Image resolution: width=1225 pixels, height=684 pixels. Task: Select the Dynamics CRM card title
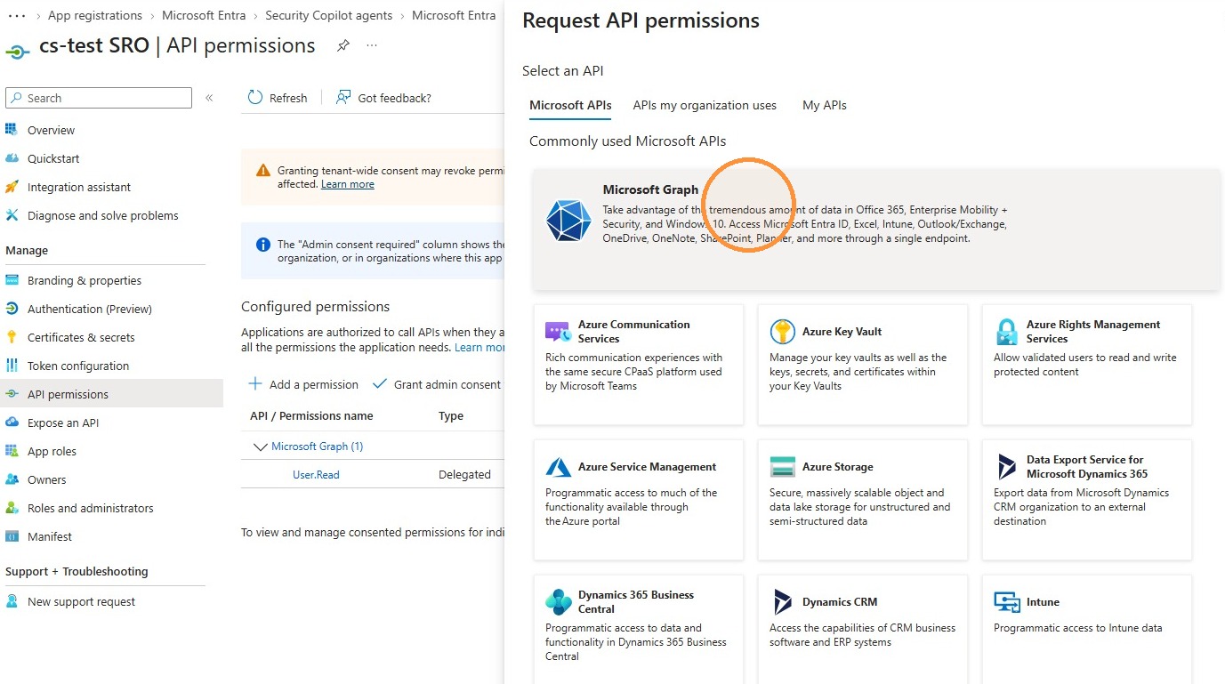tap(839, 602)
